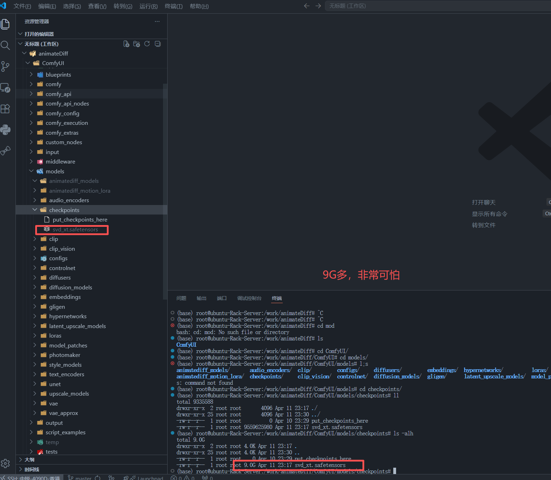Click Collapse Folders icon in explorer toolbar
This screenshot has height=480, width=551.
coord(158,44)
